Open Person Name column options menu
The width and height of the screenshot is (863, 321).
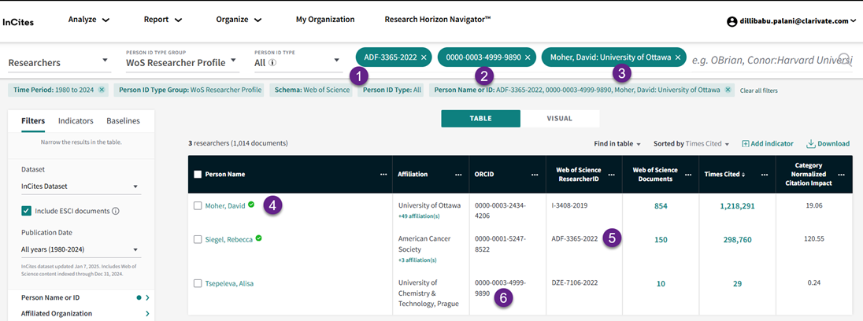click(x=383, y=174)
